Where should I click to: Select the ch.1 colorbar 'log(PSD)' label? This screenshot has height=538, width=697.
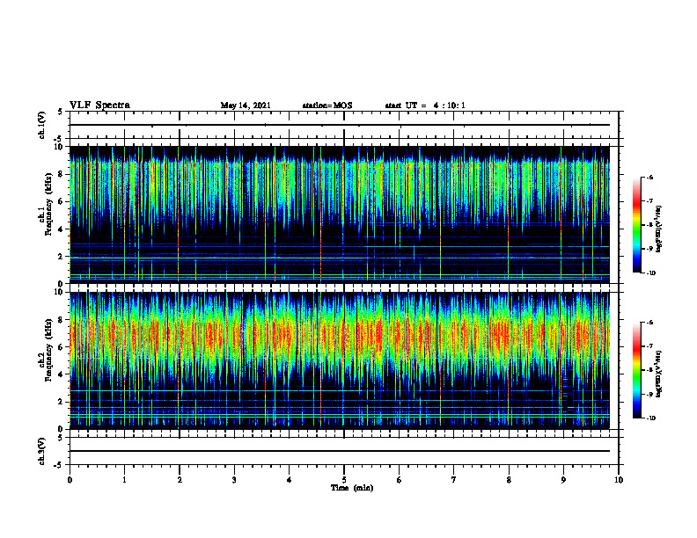[x=659, y=229]
